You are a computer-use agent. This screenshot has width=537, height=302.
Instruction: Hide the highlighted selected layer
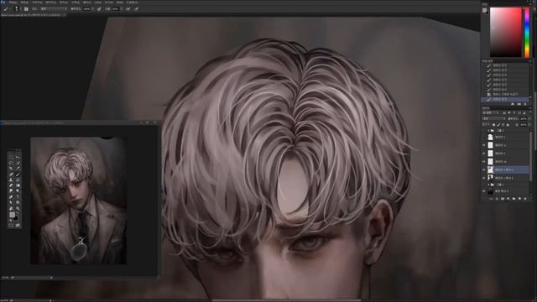(x=483, y=169)
